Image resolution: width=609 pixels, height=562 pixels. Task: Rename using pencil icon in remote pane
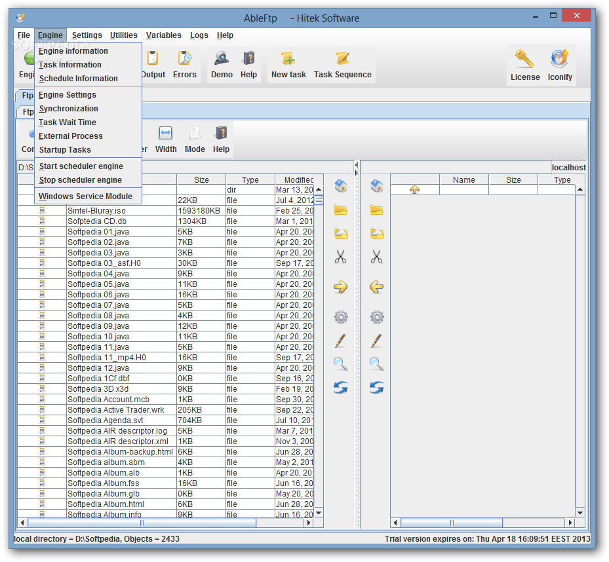tap(376, 341)
